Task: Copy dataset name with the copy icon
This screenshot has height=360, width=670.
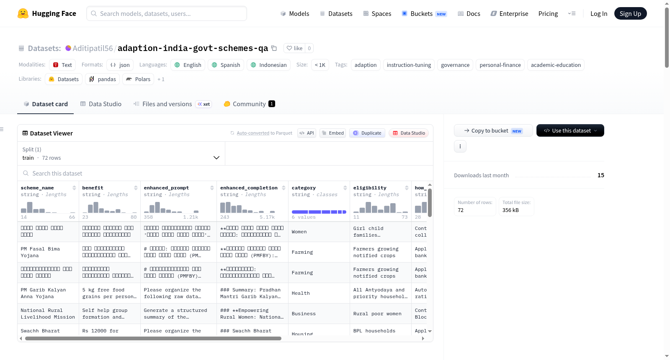Action: (x=274, y=48)
